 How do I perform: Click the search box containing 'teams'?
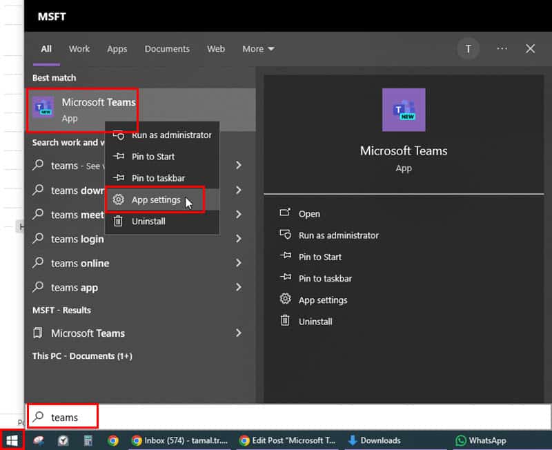coord(288,417)
